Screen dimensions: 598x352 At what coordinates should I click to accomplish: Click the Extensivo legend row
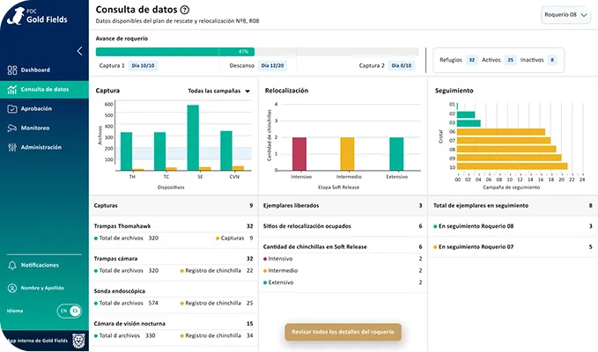343,282
